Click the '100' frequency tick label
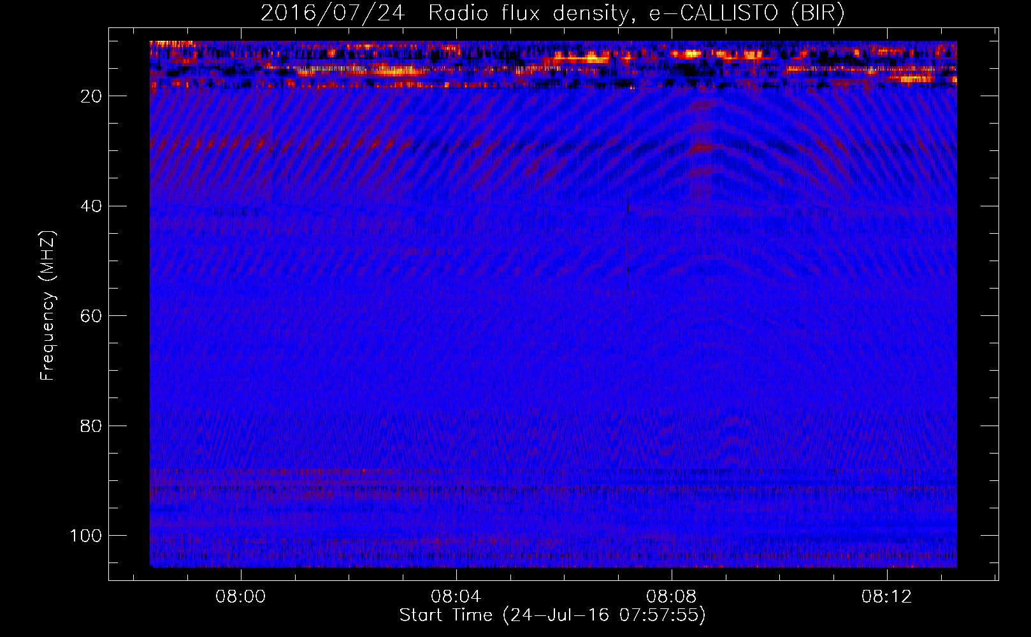 point(86,536)
